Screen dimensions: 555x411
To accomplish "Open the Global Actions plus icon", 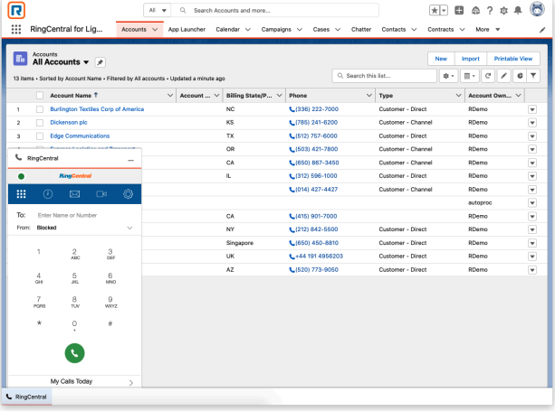I will 459,10.
